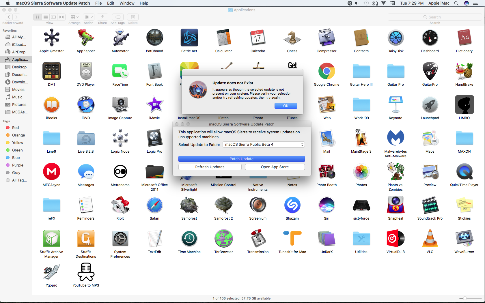
Task: Select the QuickTime Player app icon
Action: (x=464, y=171)
